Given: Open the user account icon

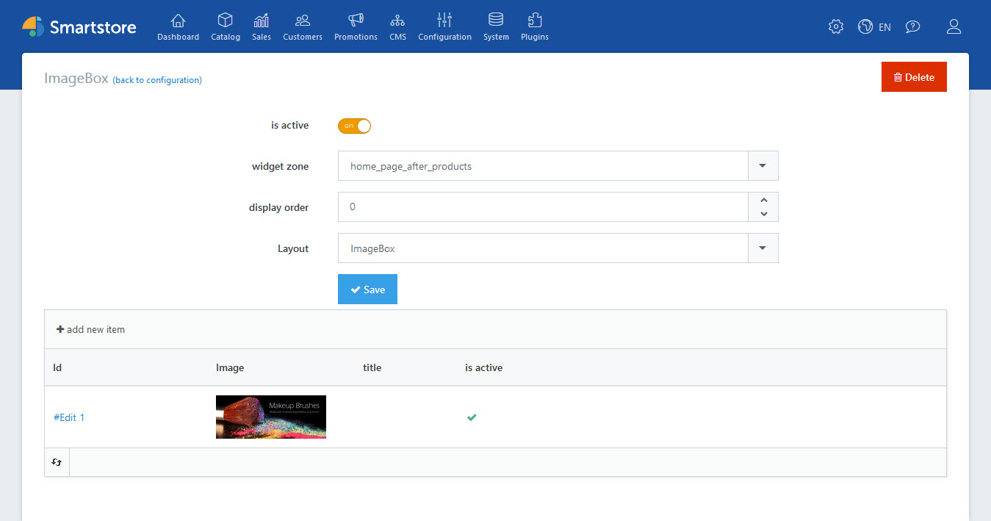Looking at the screenshot, I should point(954,26).
